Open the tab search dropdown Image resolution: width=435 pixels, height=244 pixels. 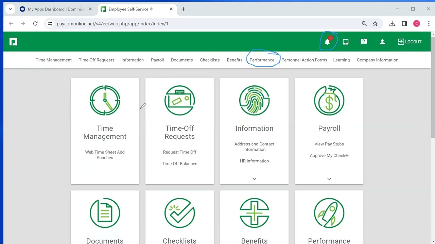coord(10,9)
